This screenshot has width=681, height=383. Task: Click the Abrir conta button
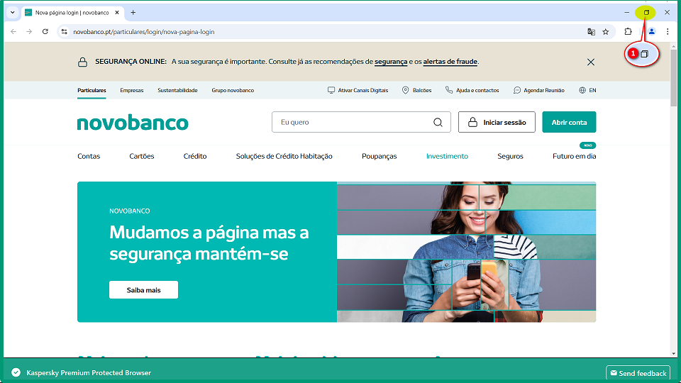[569, 122]
